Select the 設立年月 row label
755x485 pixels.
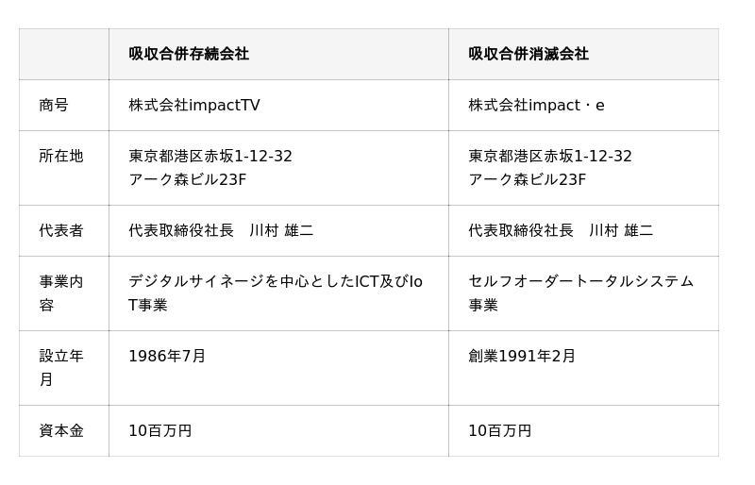[x=61, y=367]
